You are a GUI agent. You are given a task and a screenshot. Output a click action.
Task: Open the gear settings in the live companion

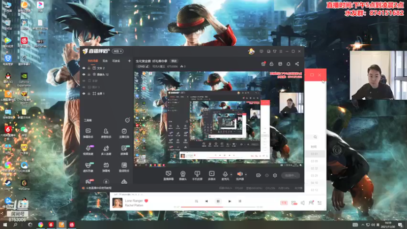(x=275, y=175)
